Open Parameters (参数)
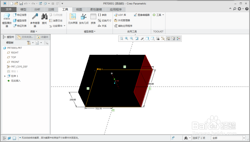 click(102, 15)
